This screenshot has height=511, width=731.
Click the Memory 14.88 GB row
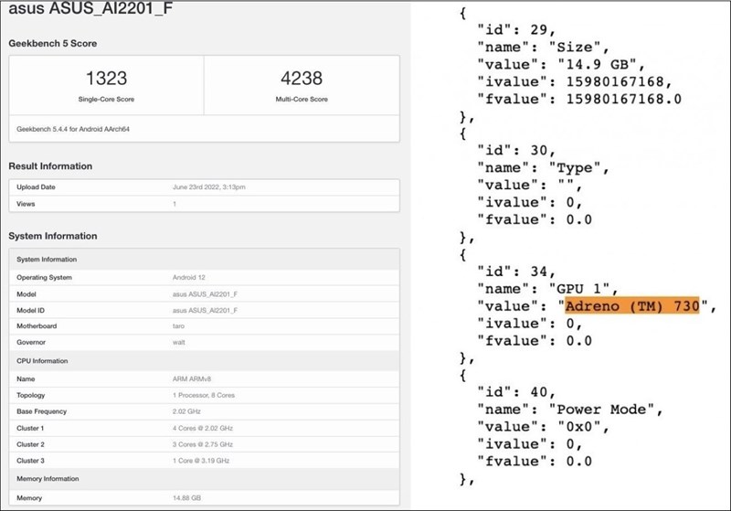(x=203, y=497)
